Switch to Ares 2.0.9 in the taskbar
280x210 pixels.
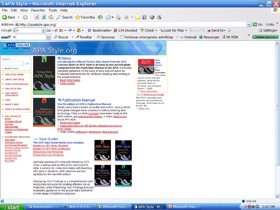(78, 207)
